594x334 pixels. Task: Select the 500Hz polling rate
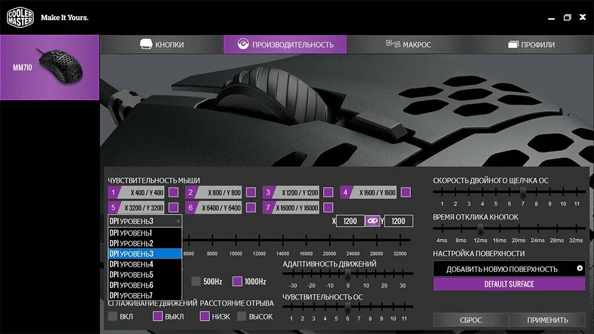click(196, 281)
